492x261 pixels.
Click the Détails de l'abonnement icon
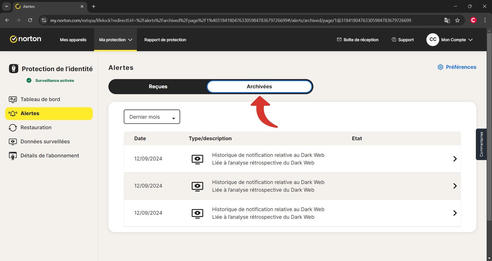point(13,156)
